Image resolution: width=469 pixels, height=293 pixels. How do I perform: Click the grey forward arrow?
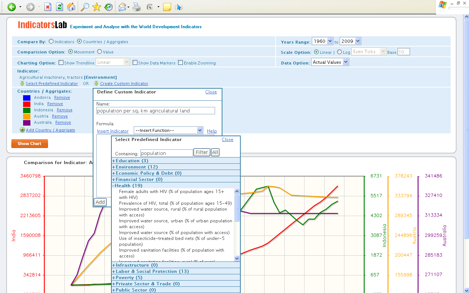click(x=30, y=7)
